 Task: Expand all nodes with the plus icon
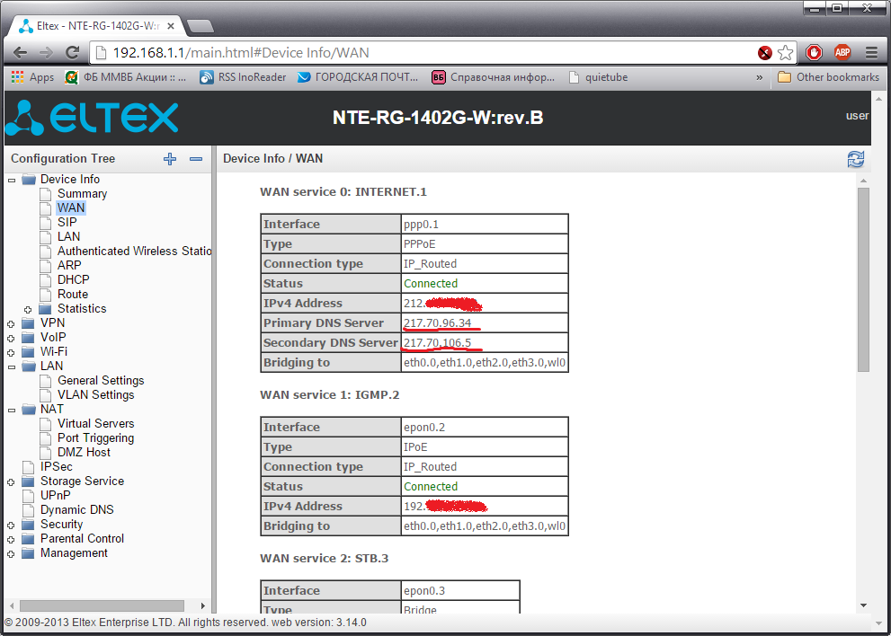click(x=170, y=159)
